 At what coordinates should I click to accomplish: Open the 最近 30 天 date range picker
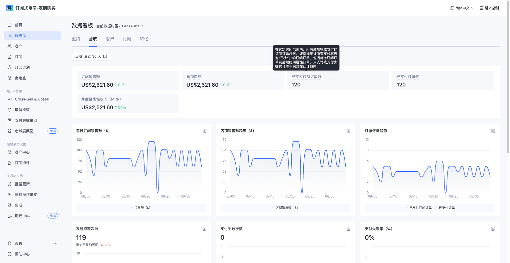(91, 56)
